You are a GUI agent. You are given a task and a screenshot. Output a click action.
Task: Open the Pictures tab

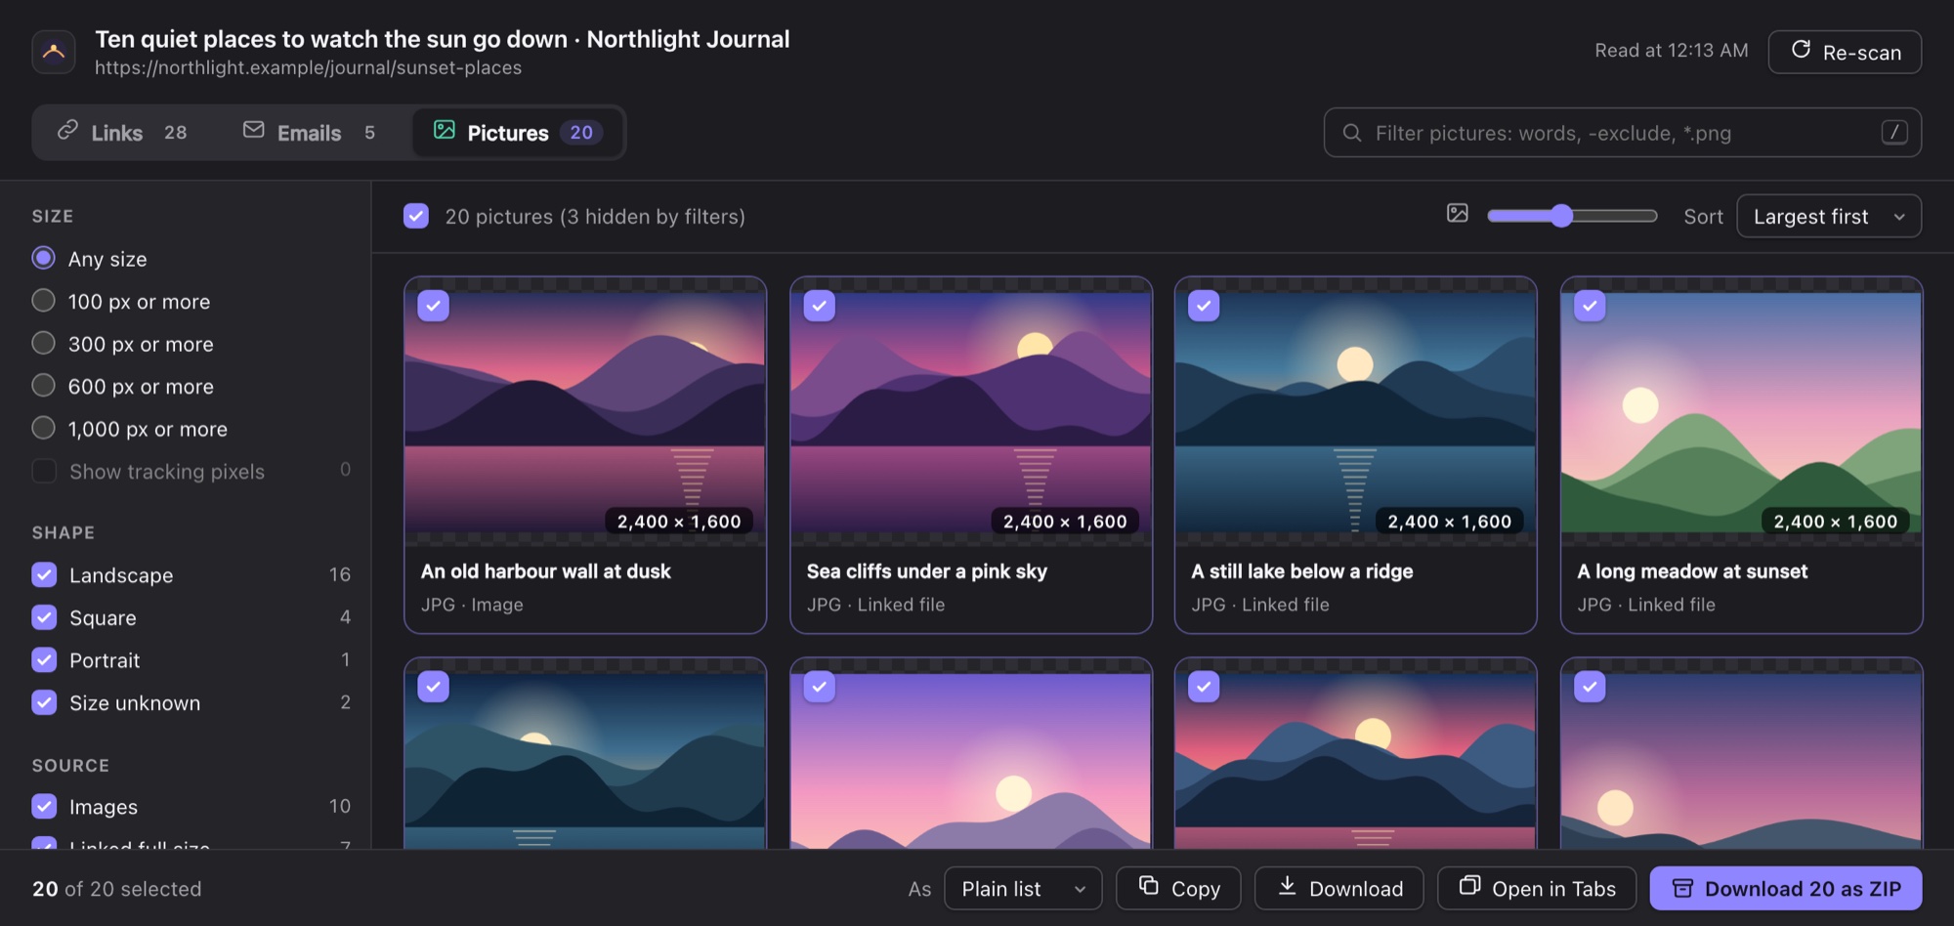[517, 132]
